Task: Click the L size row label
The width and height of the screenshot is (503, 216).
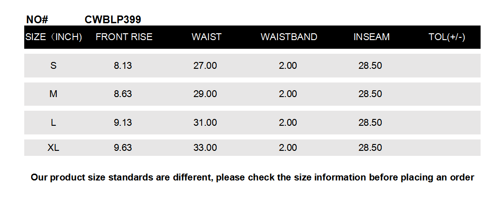Action: click(x=54, y=123)
